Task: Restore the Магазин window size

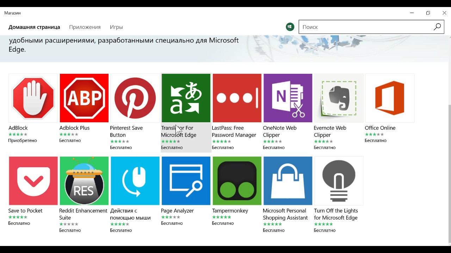Action: click(428, 13)
